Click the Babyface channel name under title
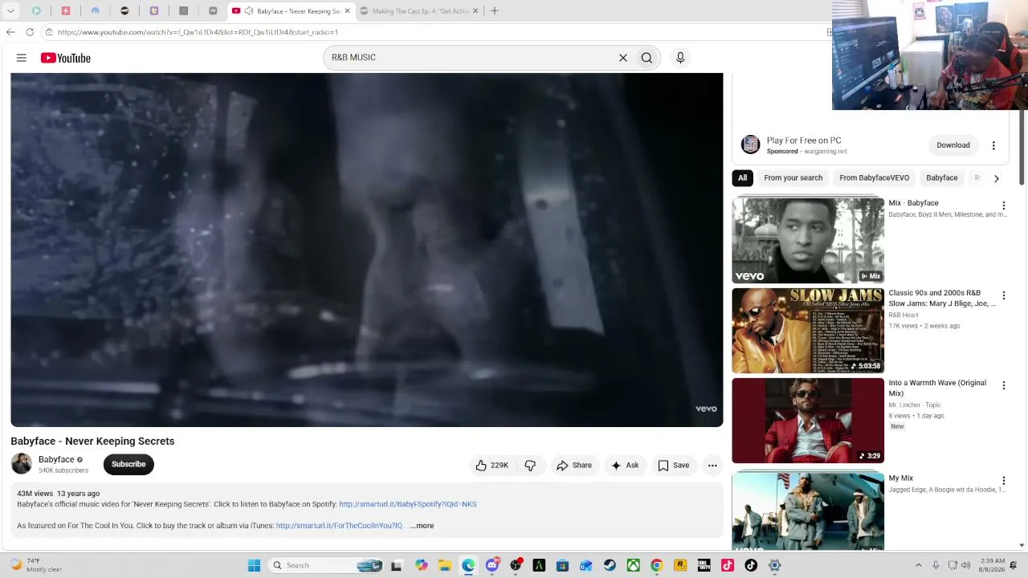The height and width of the screenshot is (578, 1028). point(56,460)
